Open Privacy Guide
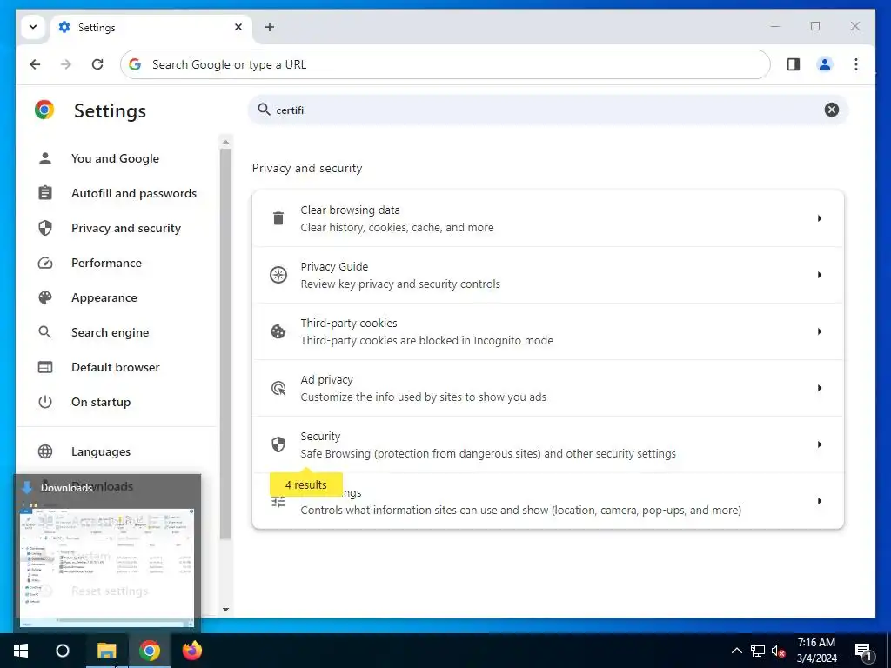Screen dimensions: 891x668 [548, 275]
